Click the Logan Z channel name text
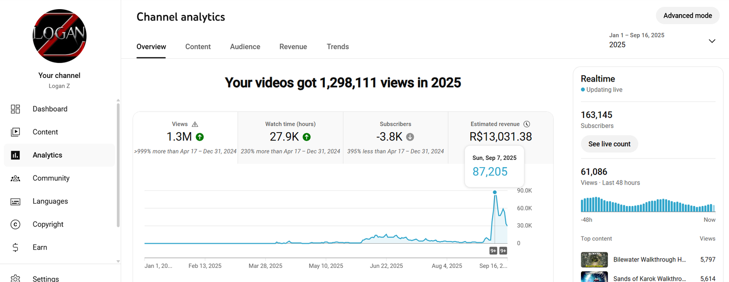 tap(59, 86)
